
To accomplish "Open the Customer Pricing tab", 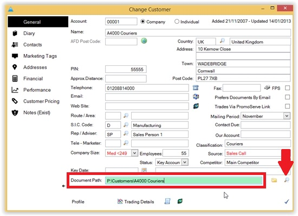I will [41, 102].
